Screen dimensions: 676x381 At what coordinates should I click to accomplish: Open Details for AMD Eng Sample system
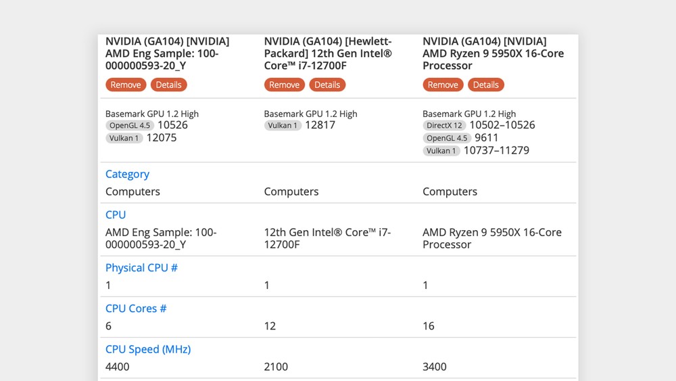168,85
